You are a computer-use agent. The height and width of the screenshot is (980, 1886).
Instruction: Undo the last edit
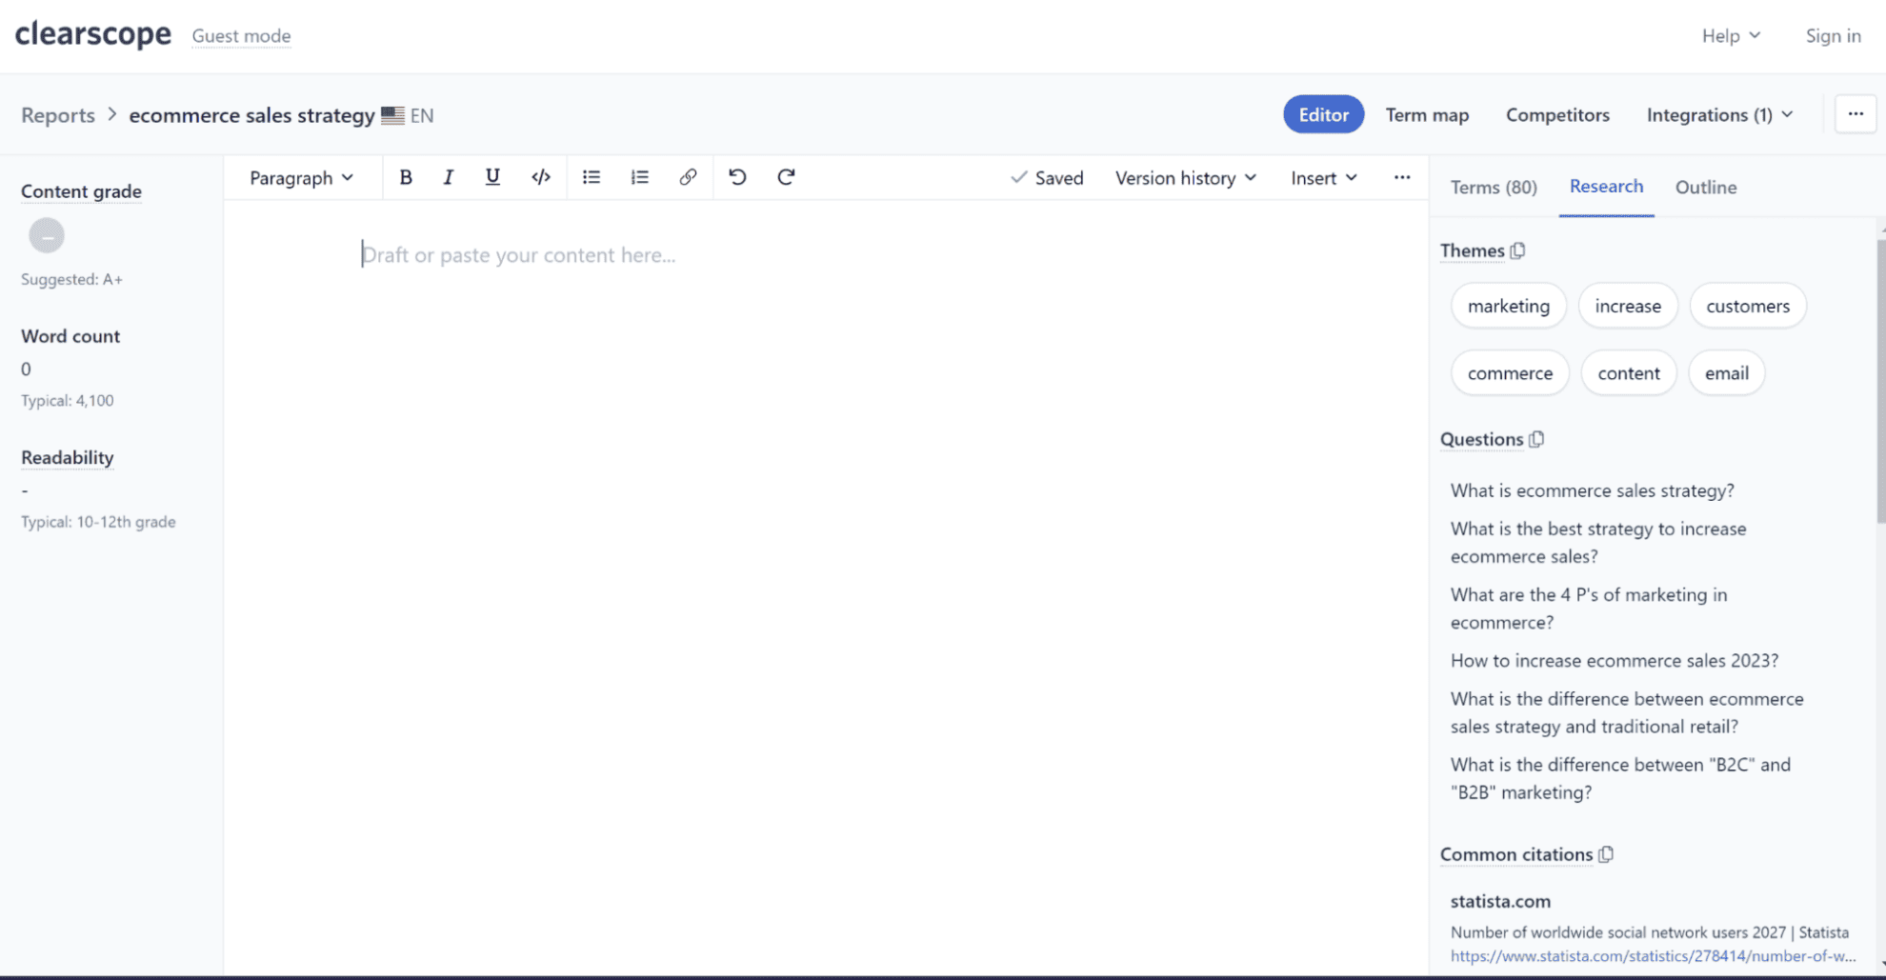(737, 177)
